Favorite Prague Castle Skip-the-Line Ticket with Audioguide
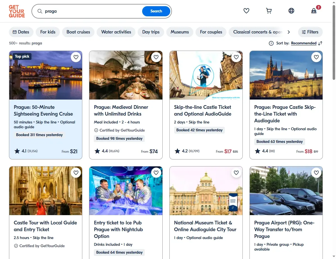The height and width of the screenshot is (259, 336). tap(316, 57)
